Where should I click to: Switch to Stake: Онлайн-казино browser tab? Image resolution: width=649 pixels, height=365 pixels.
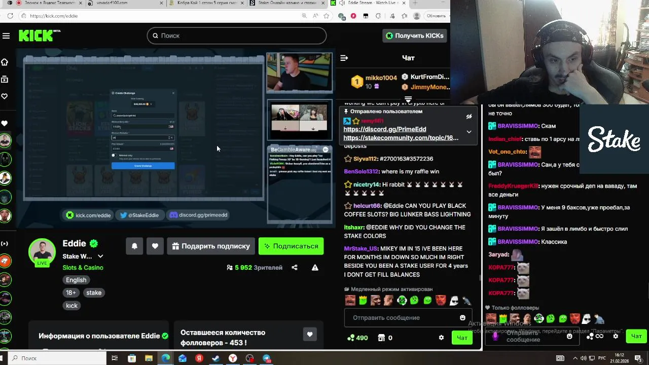click(287, 3)
